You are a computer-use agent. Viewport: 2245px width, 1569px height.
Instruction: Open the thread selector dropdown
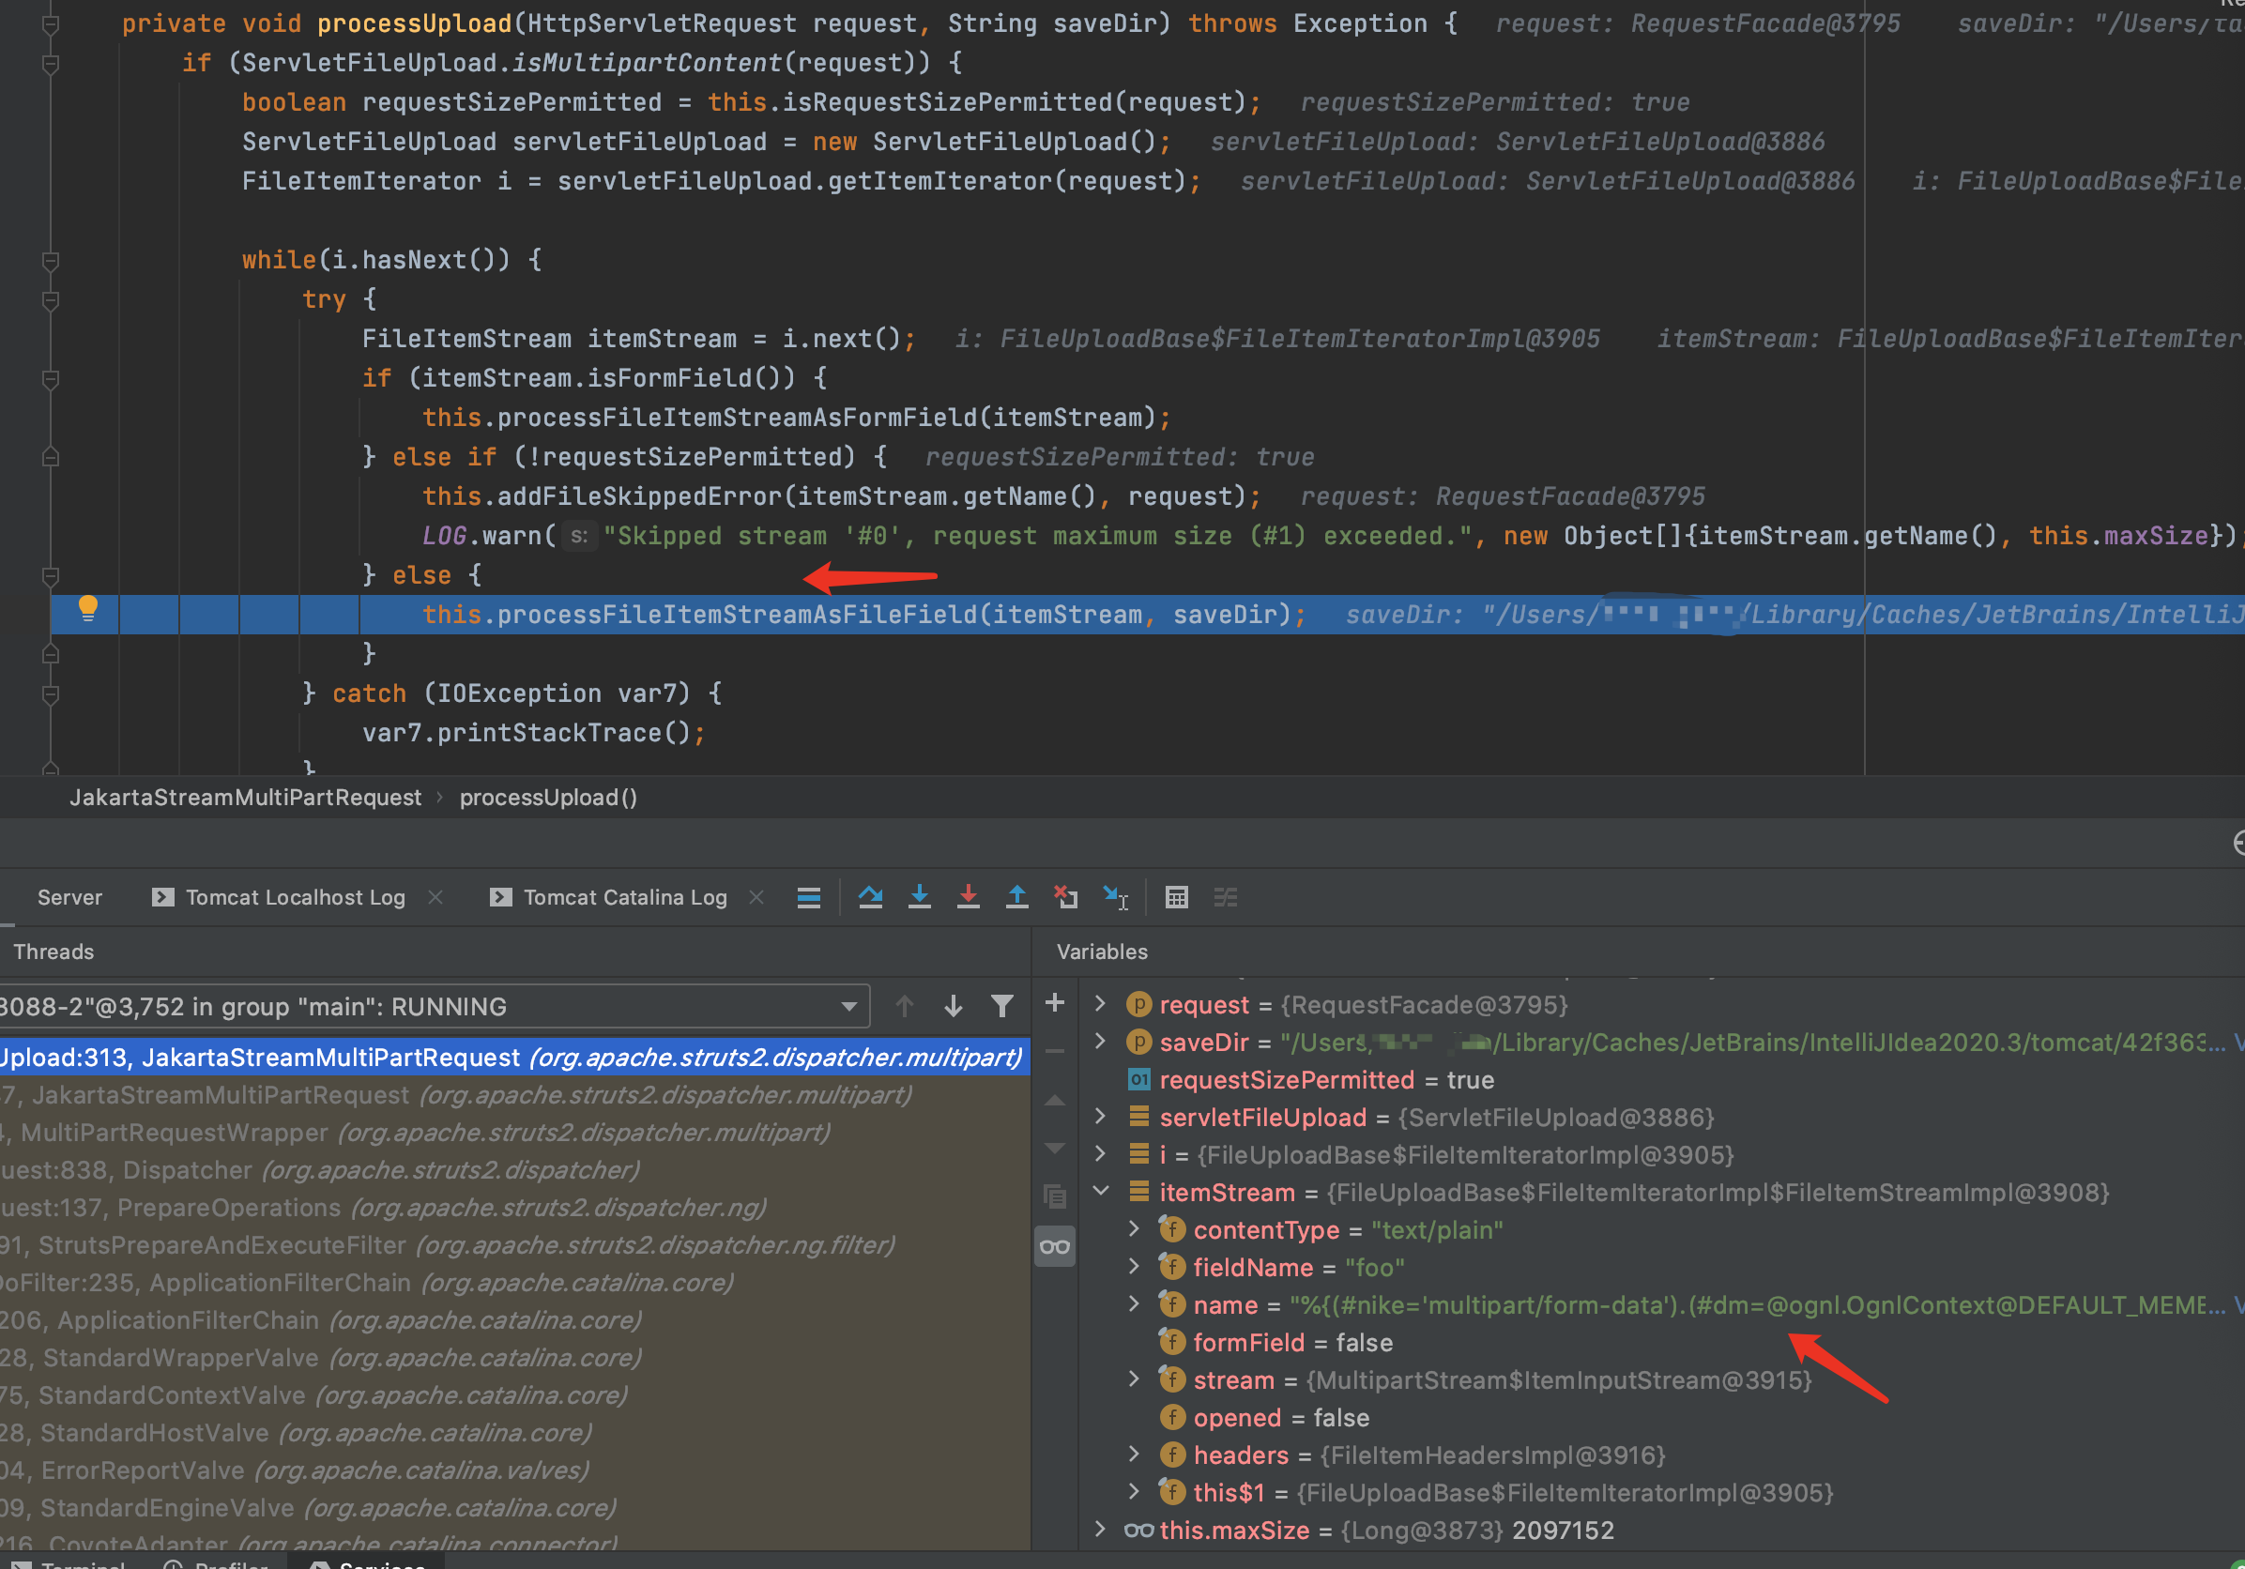point(848,1006)
